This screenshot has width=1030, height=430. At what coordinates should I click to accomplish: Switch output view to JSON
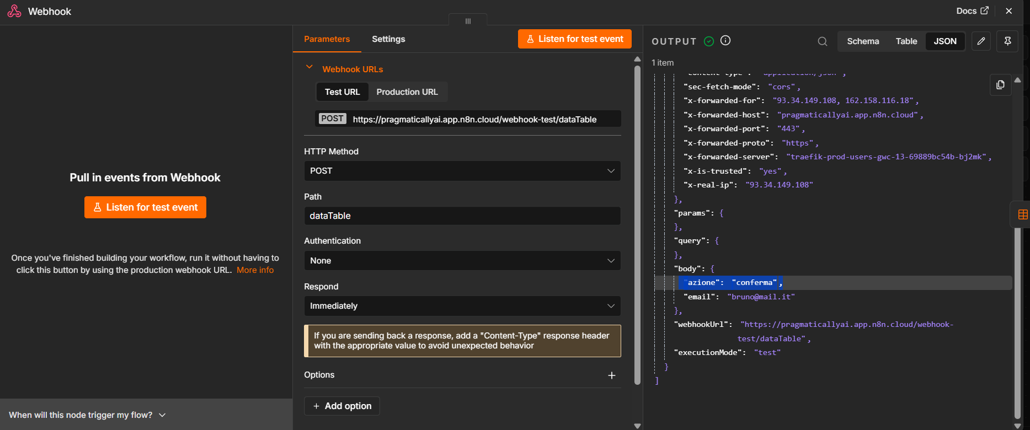pyautogui.click(x=945, y=41)
